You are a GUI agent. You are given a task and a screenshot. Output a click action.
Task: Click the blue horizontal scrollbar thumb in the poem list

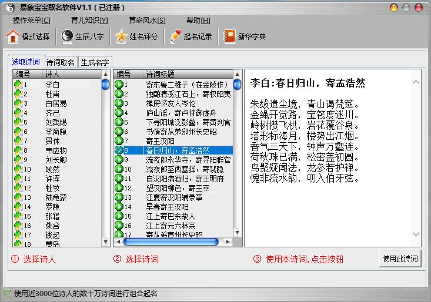pos(171,242)
